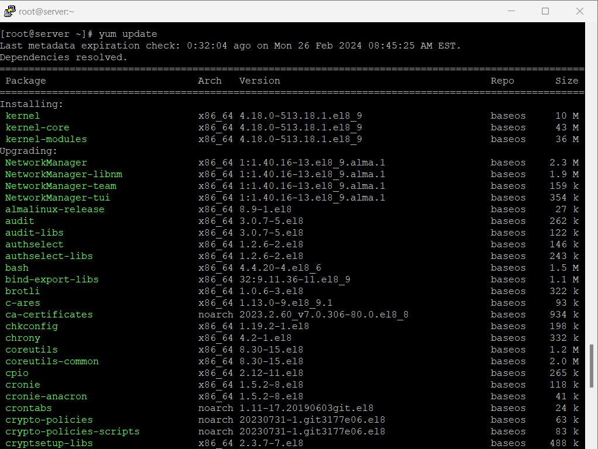Click version '4.4.20-4.el8_6' of bash
This screenshot has height=449, width=598.
coord(280,268)
